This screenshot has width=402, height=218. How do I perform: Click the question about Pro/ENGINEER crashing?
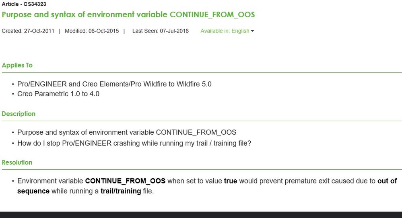(134, 143)
